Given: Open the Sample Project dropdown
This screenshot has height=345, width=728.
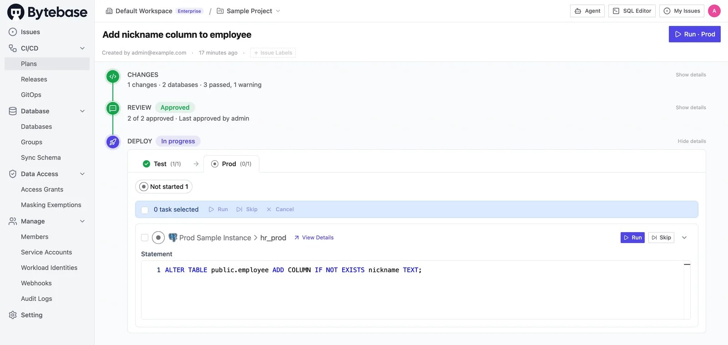Looking at the screenshot, I should tap(278, 11).
